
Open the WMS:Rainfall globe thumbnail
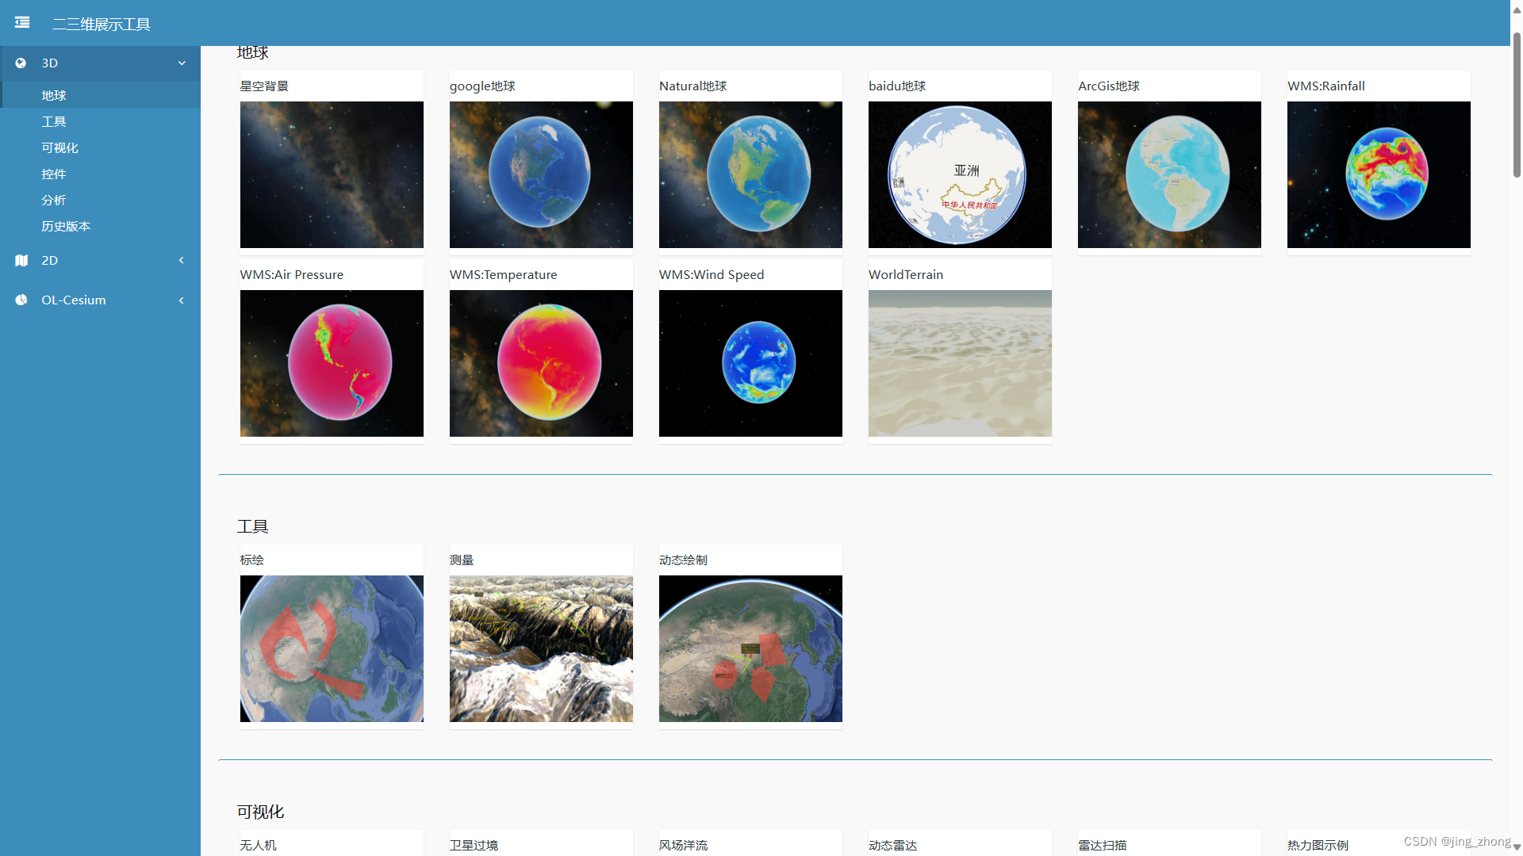(x=1379, y=174)
